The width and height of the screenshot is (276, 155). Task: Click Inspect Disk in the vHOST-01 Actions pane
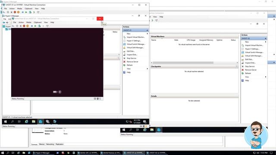pos(132,55)
